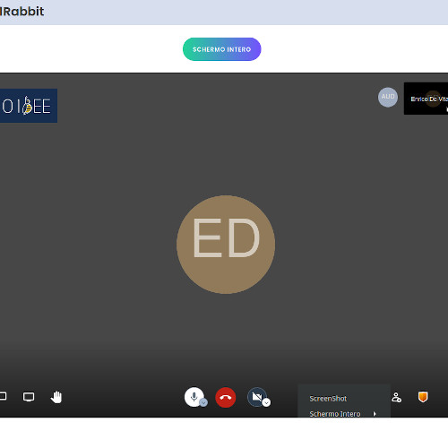Image resolution: width=448 pixels, height=448 pixels.
Task: Open security options via orange shield
Action: (x=423, y=397)
